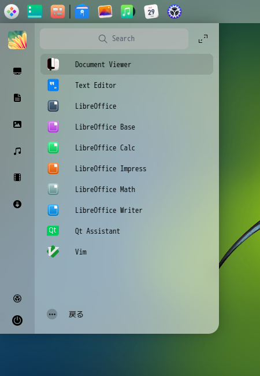
Task: Open the Vim editor entry
Action: coord(127,252)
